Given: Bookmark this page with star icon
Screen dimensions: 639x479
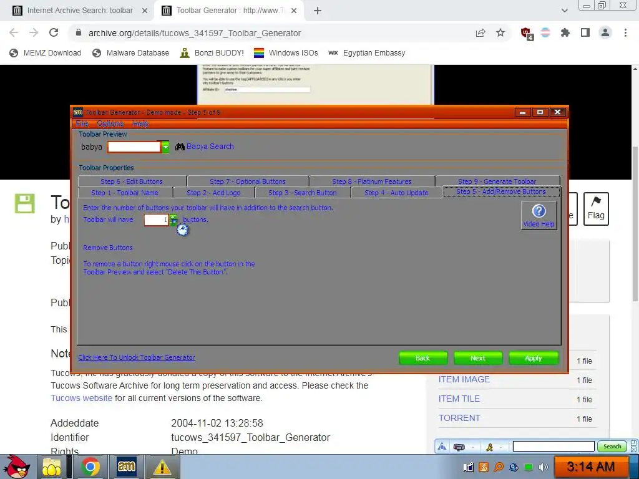Looking at the screenshot, I should (500, 33).
